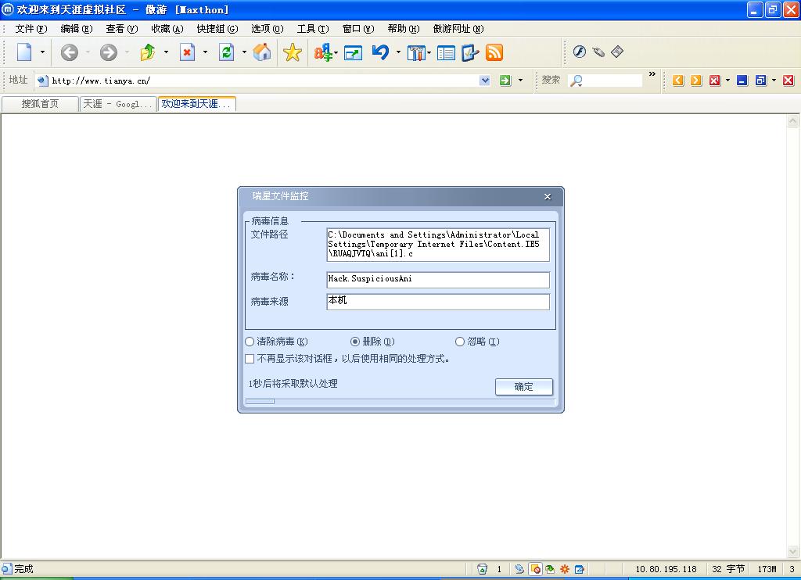Click the green Go arrow beside address bar
Image resolution: width=801 pixels, height=580 pixels.
click(505, 81)
